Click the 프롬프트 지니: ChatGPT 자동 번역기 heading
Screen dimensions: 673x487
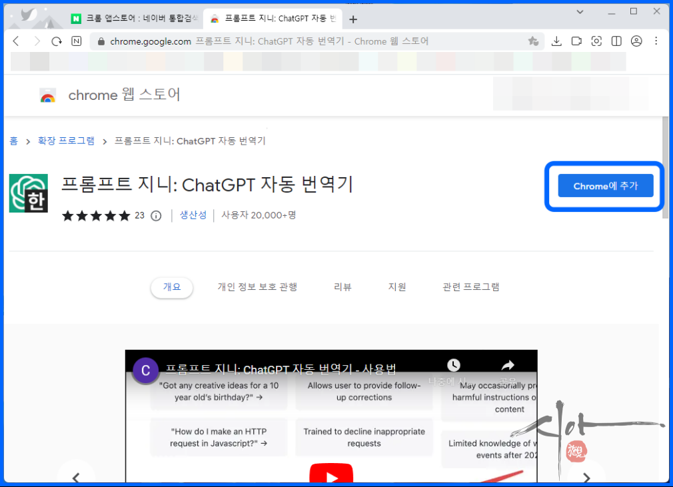pos(207,185)
